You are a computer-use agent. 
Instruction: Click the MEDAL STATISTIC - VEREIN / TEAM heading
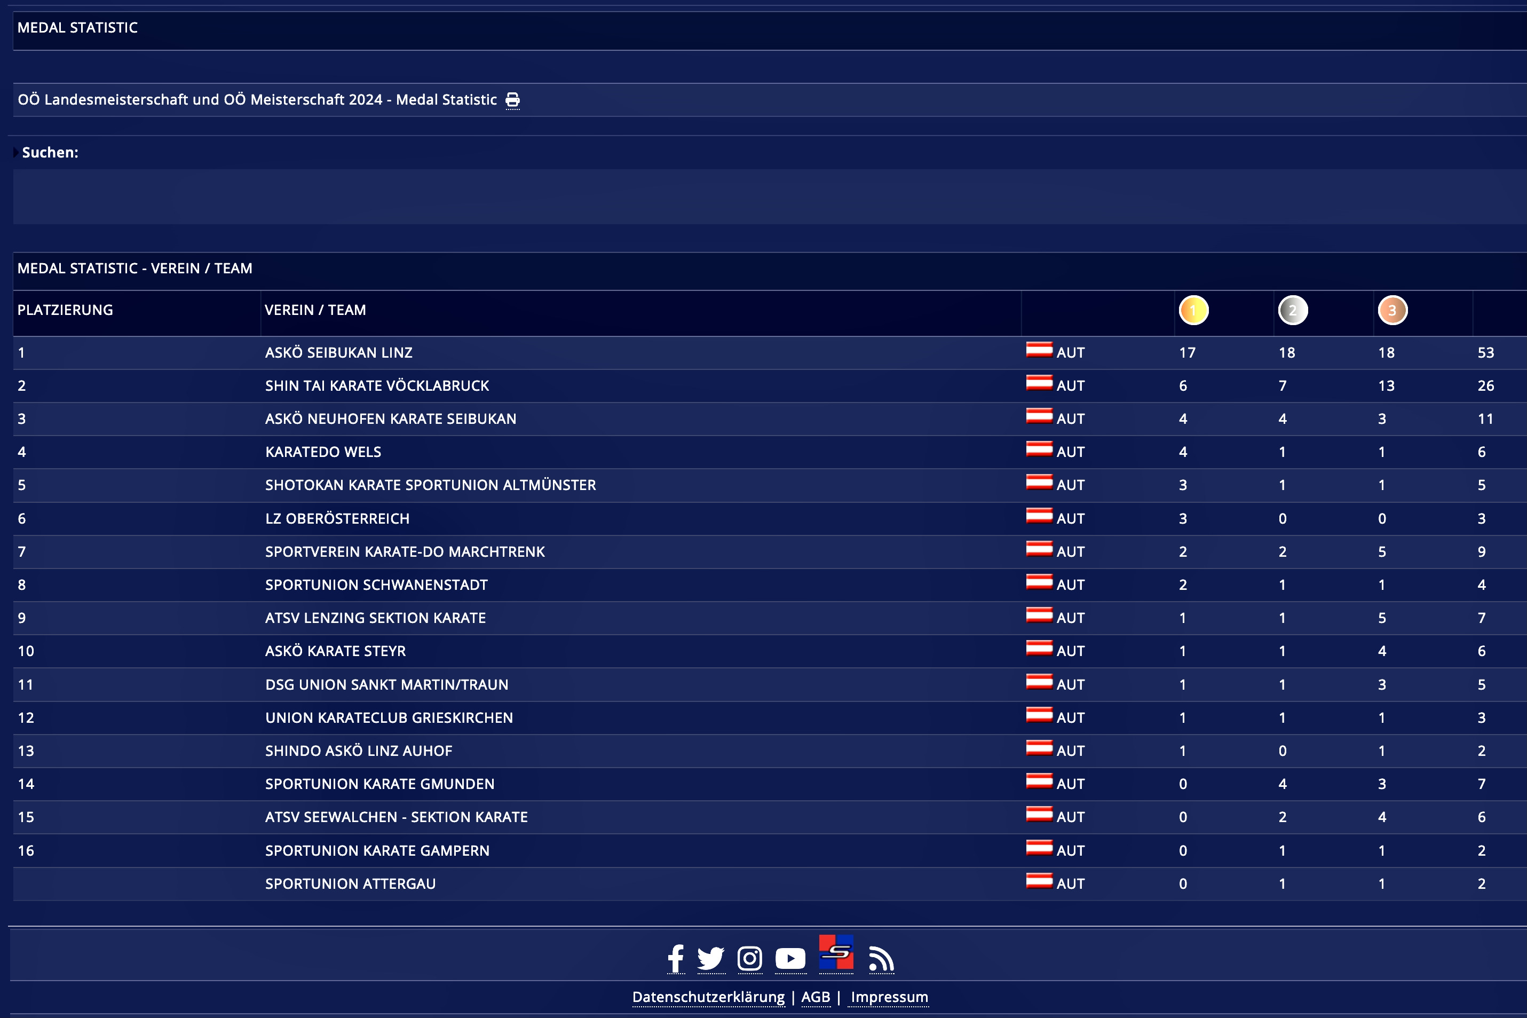(135, 269)
